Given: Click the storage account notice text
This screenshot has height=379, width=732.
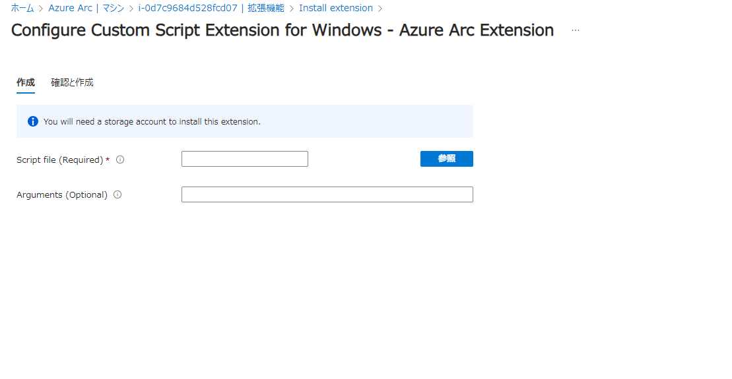Looking at the screenshot, I should pyautogui.click(x=152, y=122).
